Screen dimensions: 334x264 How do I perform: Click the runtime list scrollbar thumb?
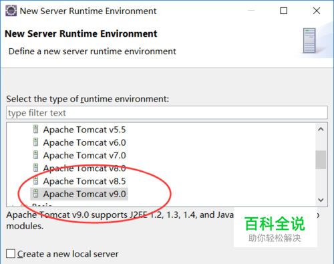pos(321,160)
